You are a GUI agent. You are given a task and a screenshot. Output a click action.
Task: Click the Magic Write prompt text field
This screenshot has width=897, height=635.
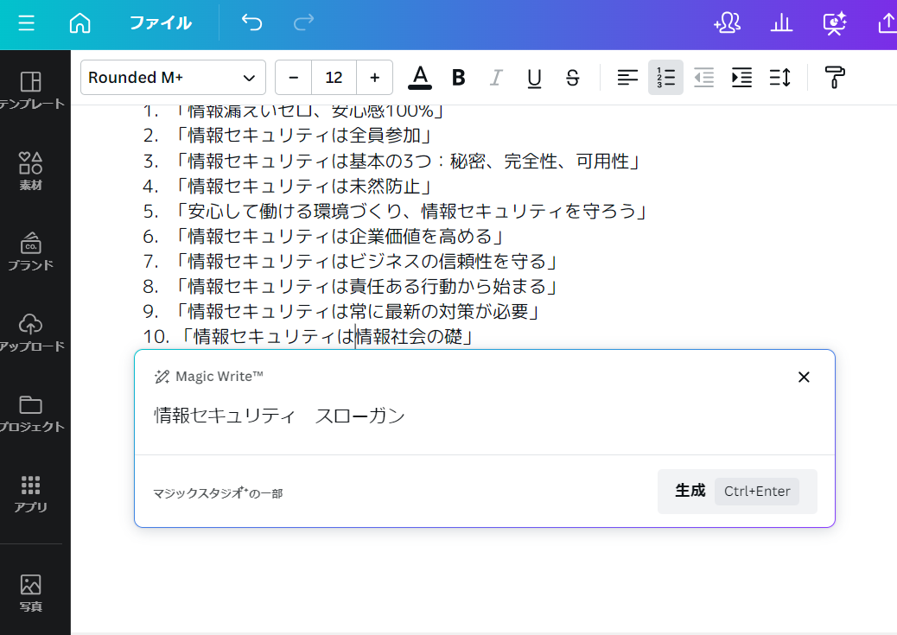pyautogui.click(x=485, y=416)
